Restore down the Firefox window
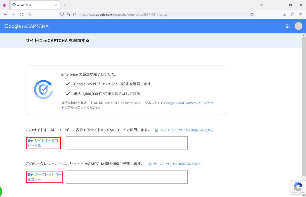306x197 pixels. 290,5
